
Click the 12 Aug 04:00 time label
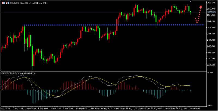pos(81,108)
